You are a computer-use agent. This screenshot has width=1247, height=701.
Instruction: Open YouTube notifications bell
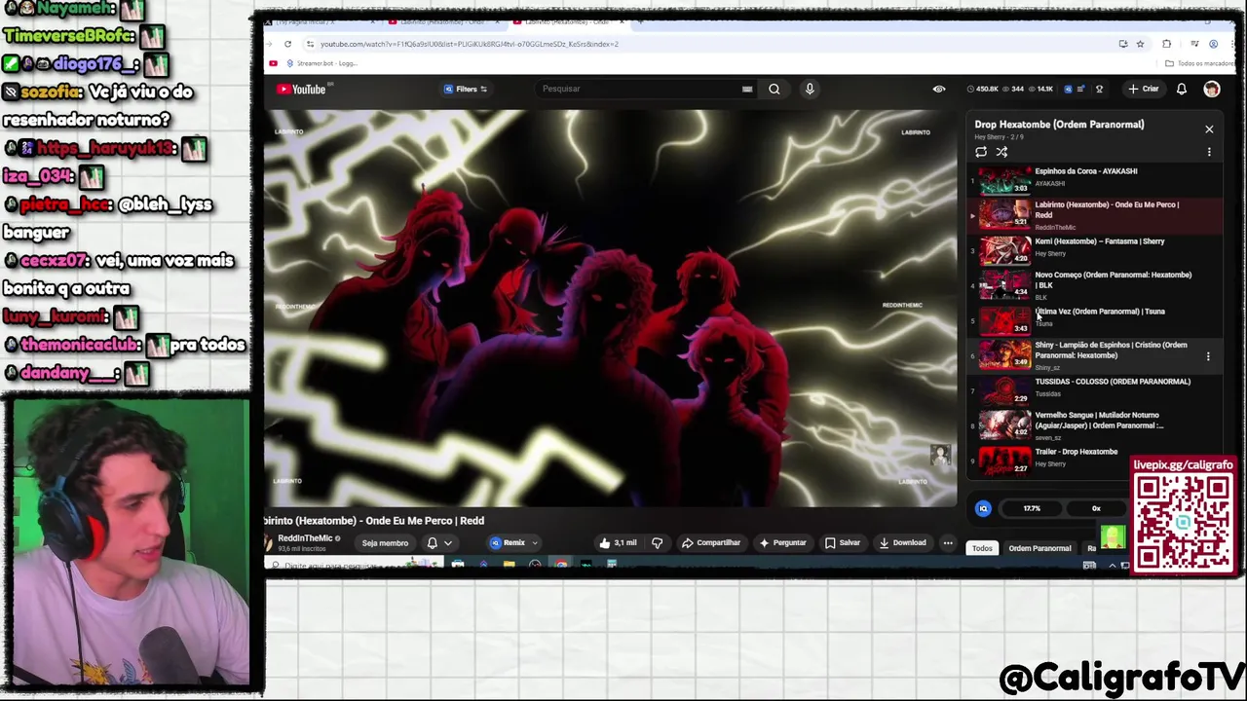(x=1182, y=89)
